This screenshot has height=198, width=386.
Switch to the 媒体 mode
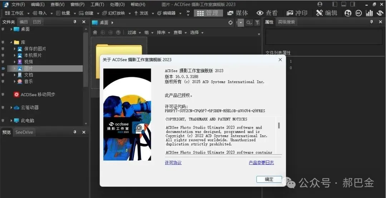[237, 13]
